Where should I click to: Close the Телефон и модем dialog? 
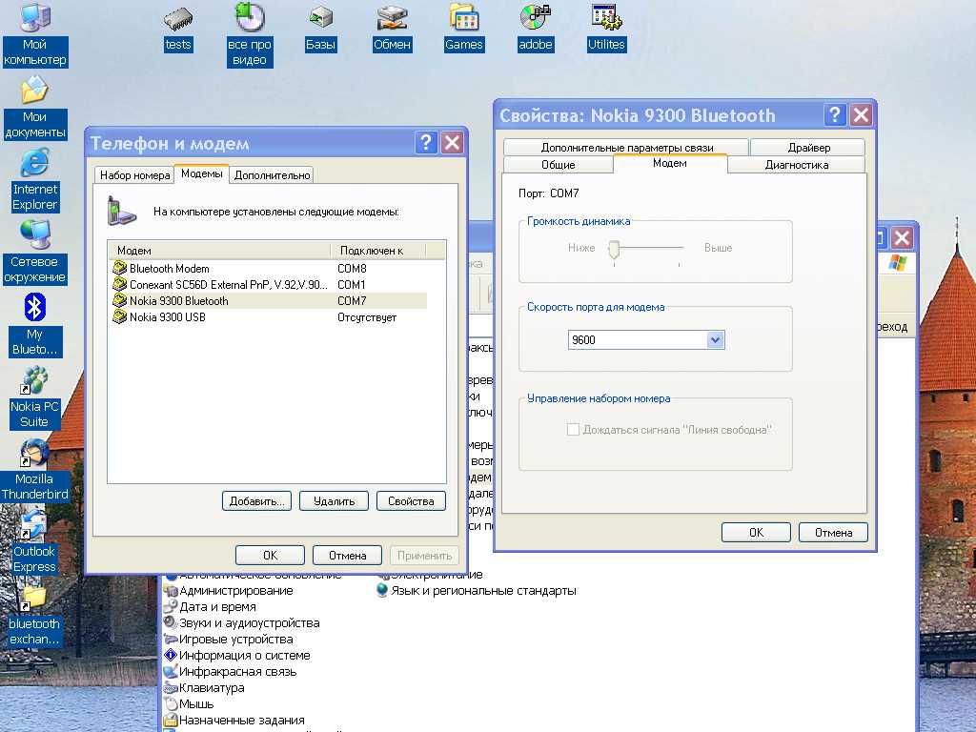coord(452,143)
